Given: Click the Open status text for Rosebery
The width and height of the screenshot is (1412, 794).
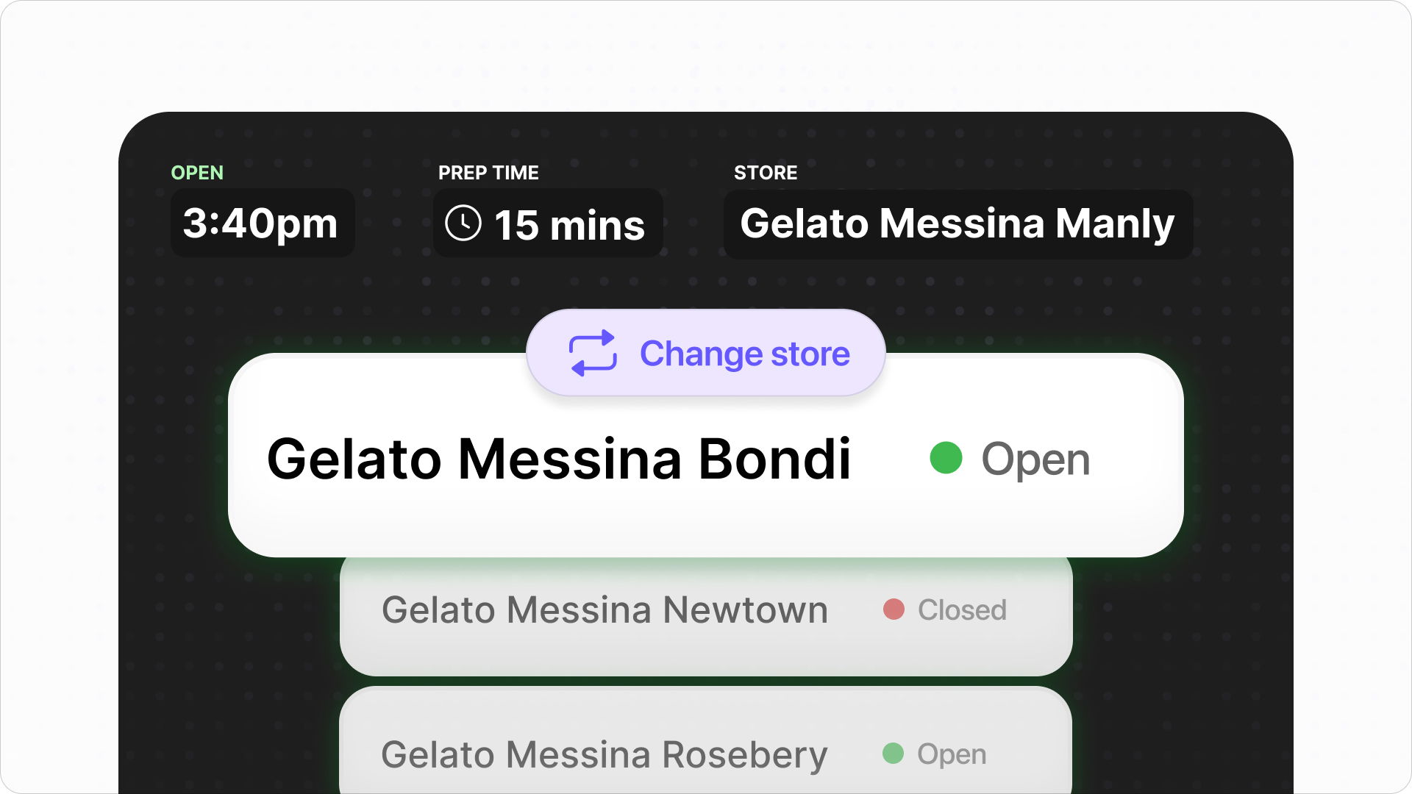Looking at the screenshot, I should [x=952, y=754].
